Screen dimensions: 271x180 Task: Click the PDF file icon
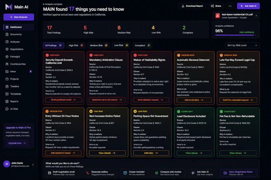217,16
